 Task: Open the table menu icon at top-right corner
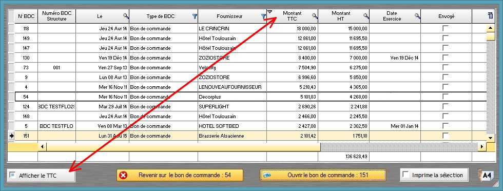[490, 15]
